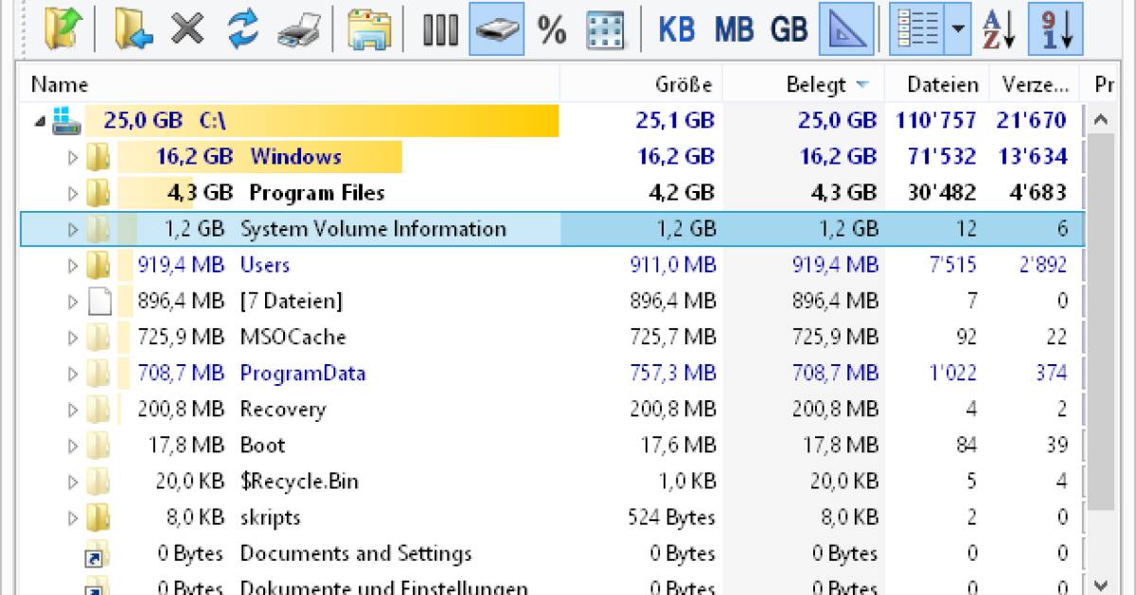Click the MSOCache folder icon
The height and width of the screenshot is (595, 1136).
98,338
